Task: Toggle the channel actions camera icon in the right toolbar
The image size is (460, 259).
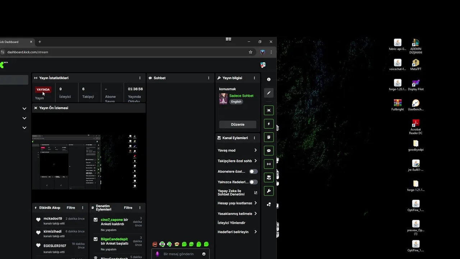Action: [x=269, y=177]
